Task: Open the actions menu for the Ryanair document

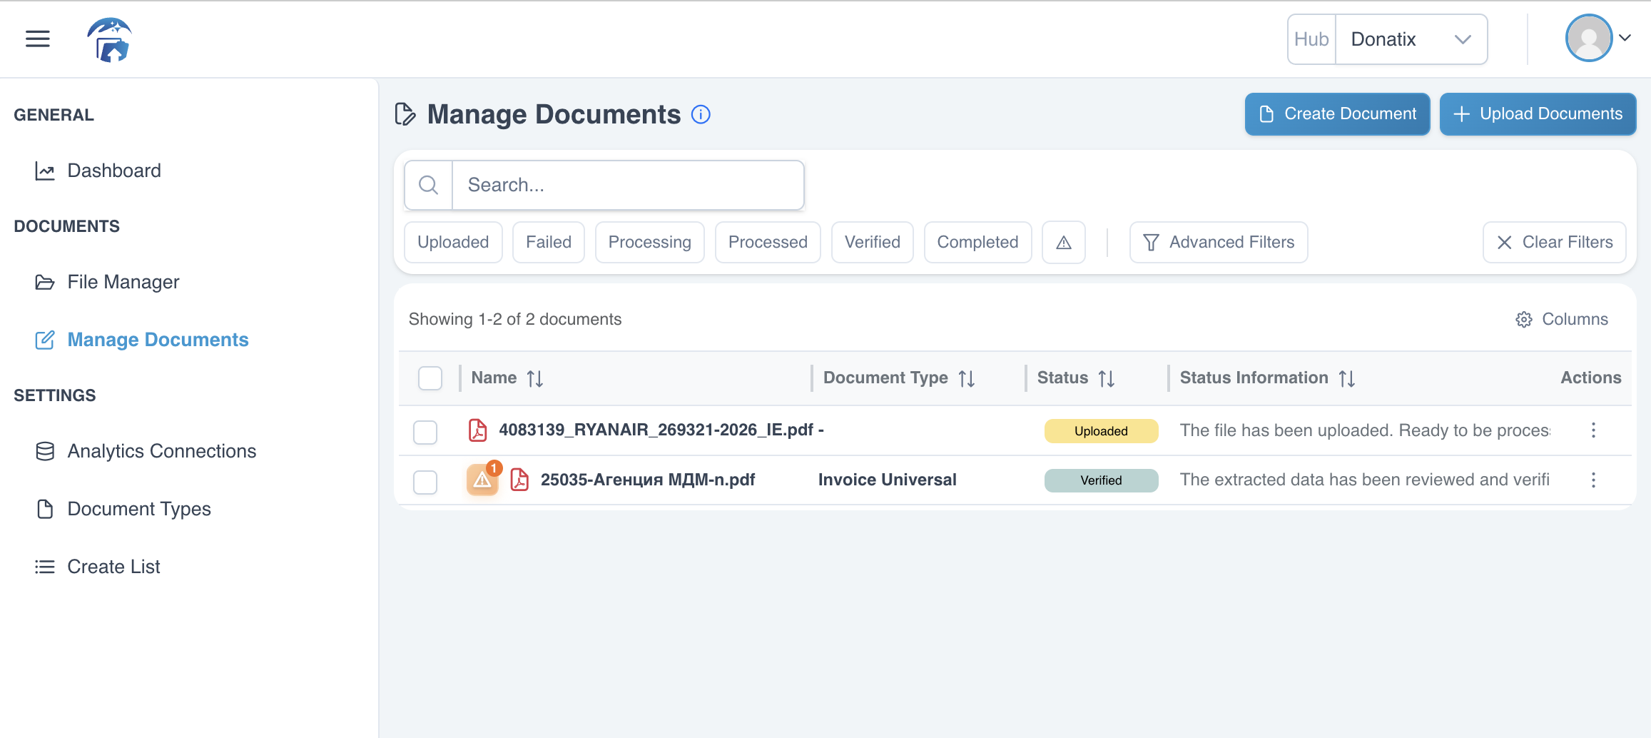Action: pyautogui.click(x=1594, y=430)
